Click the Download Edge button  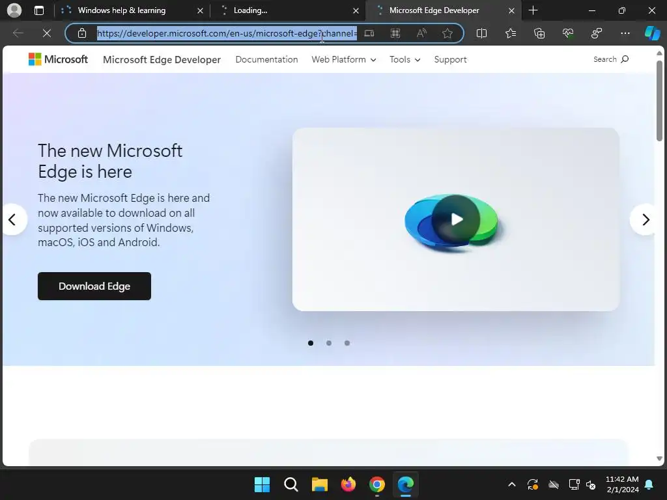(94, 286)
